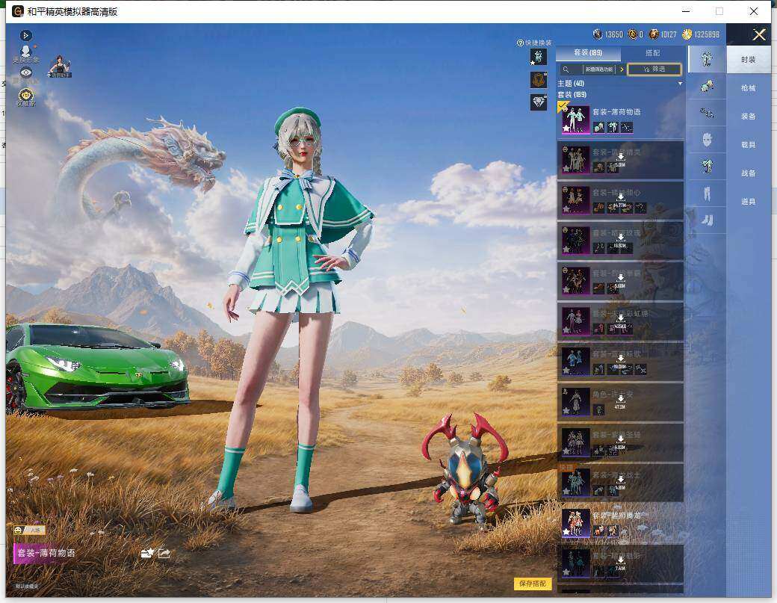
Task: Toggle the eye visibility icon on left
Action: point(26,72)
